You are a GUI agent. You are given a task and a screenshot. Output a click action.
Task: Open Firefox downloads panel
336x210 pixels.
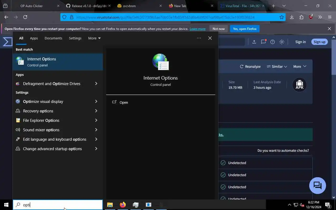[292, 17]
